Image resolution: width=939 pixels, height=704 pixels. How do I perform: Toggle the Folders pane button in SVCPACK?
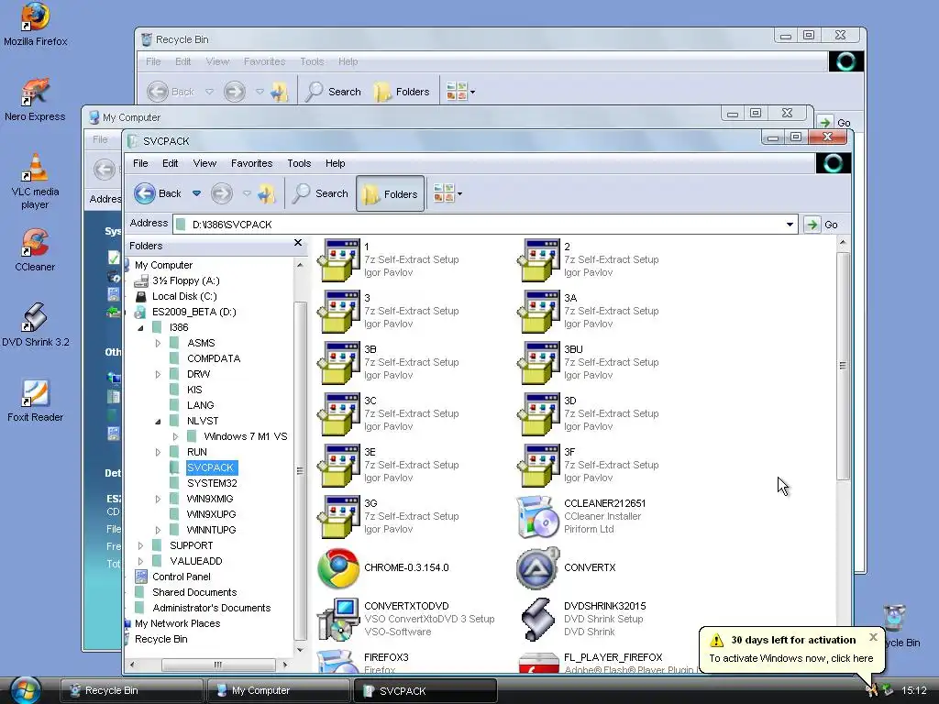pyautogui.click(x=391, y=193)
